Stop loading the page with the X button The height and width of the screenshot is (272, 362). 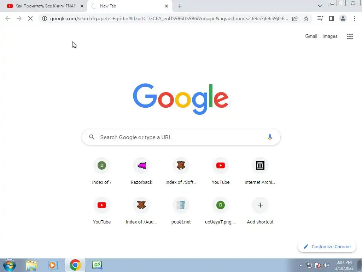tap(30, 18)
